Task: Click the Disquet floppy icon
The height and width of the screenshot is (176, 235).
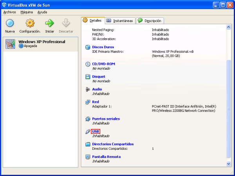Action: pos(88,77)
